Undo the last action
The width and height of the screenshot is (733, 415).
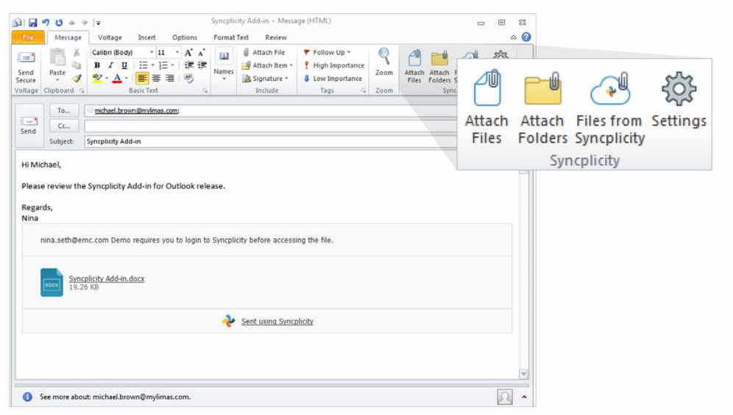coord(46,22)
